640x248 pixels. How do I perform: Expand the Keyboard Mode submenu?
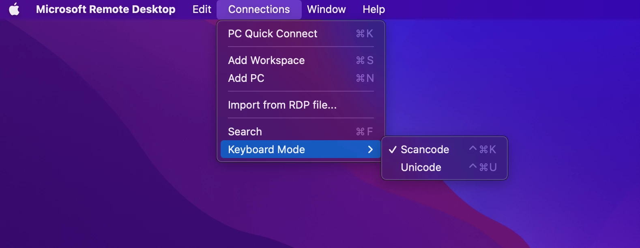[x=301, y=150]
